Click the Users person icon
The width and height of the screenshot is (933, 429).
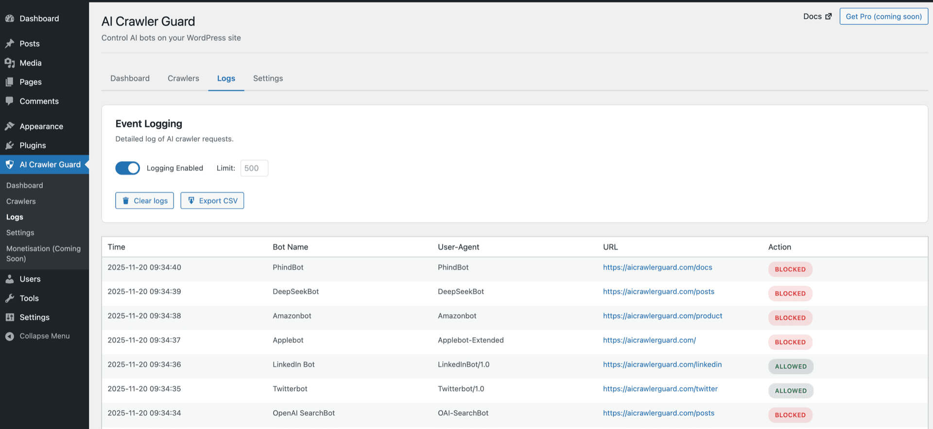click(10, 279)
